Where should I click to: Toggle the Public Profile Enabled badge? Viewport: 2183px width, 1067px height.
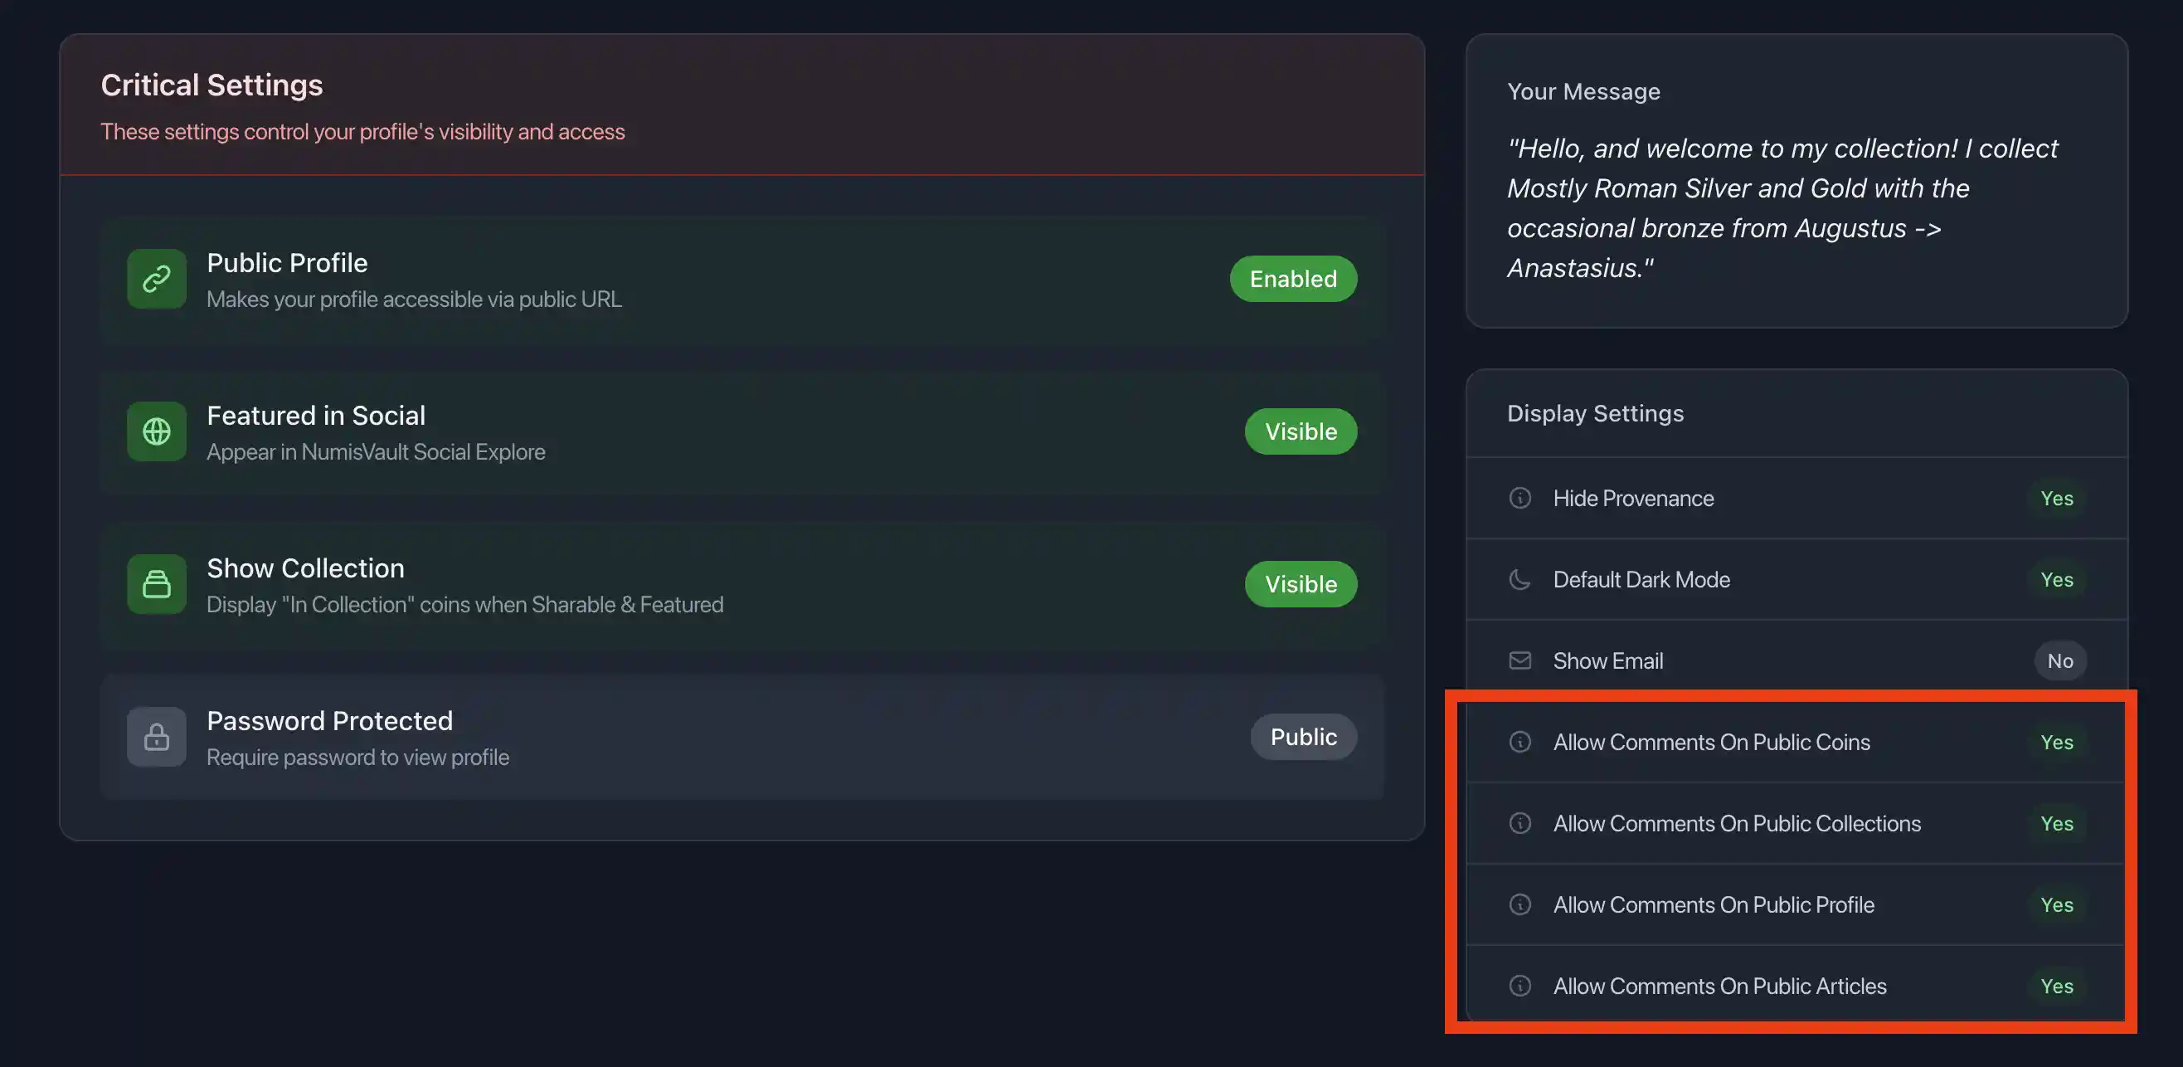[1292, 279]
